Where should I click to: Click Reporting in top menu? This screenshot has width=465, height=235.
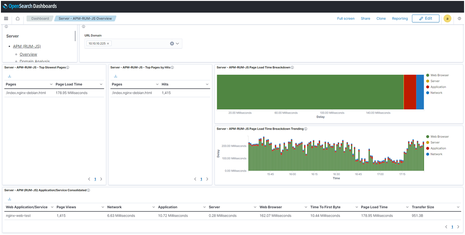400,18
